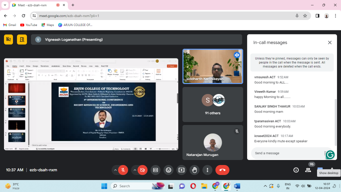Click the yellow door extension button
Screen dimensions: 341x192
pos(22,39)
